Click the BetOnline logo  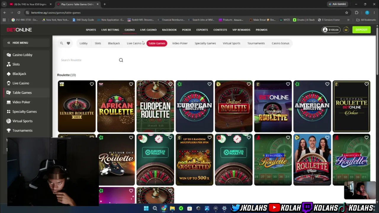[19, 30]
